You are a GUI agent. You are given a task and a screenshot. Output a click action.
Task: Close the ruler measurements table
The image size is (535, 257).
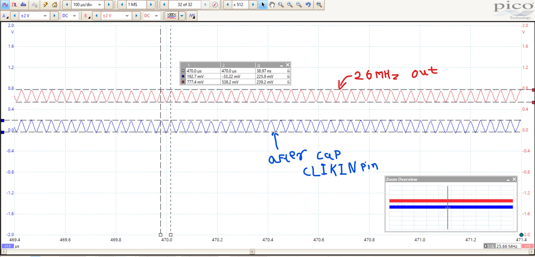click(287, 65)
